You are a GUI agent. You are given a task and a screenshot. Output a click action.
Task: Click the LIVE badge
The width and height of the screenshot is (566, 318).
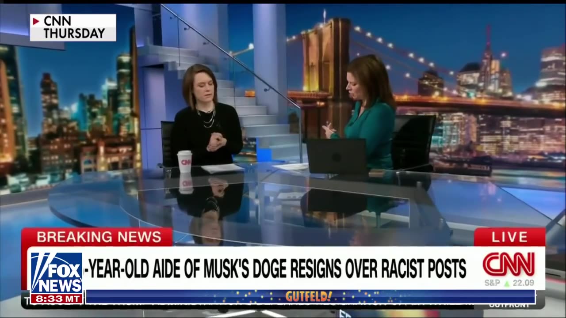pos(509,237)
